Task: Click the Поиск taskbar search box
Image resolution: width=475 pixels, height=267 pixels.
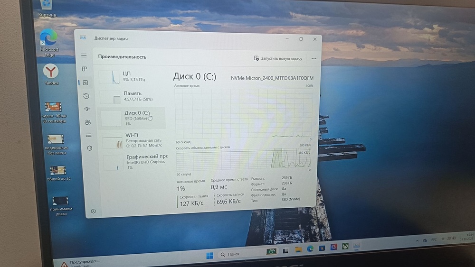Action: tap(237, 255)
